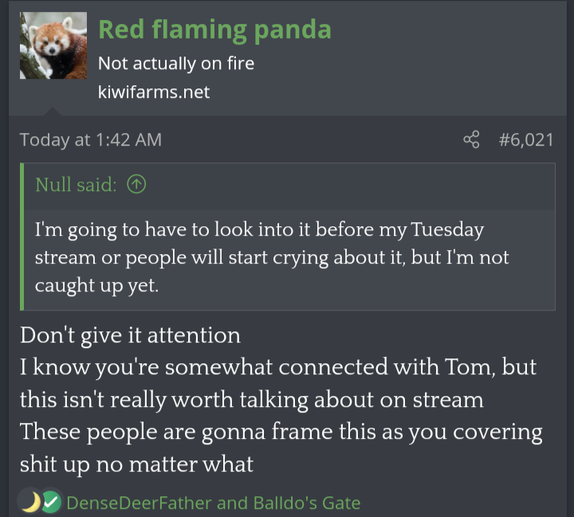Click the crescent moon reaction icon

[x=31, y=502]
